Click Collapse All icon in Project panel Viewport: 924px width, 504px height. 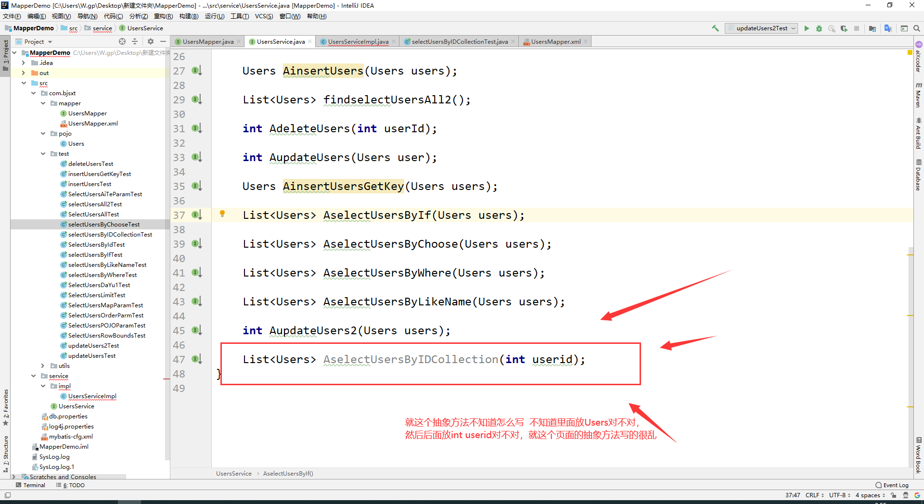point(135,41)
